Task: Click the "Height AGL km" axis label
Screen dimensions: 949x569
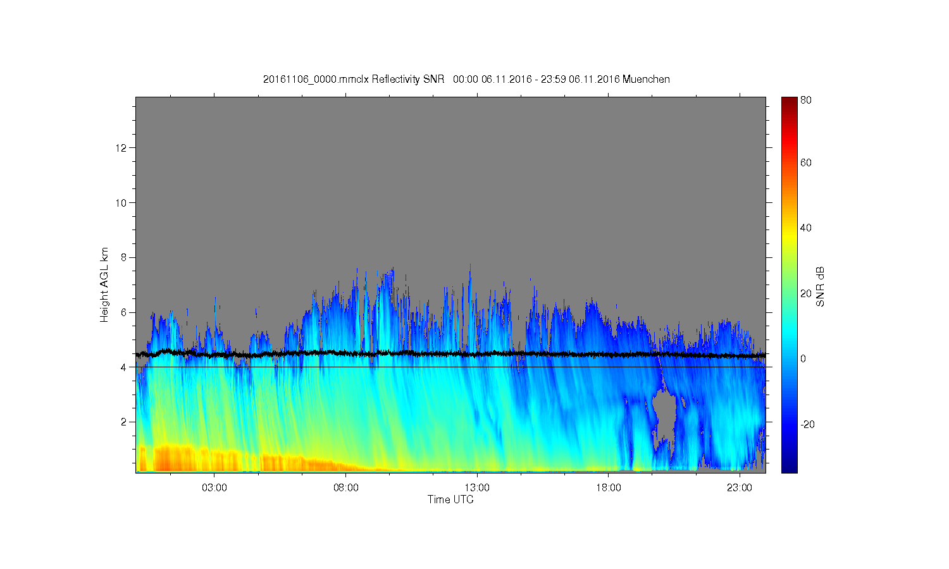Action: pos(104,284)
